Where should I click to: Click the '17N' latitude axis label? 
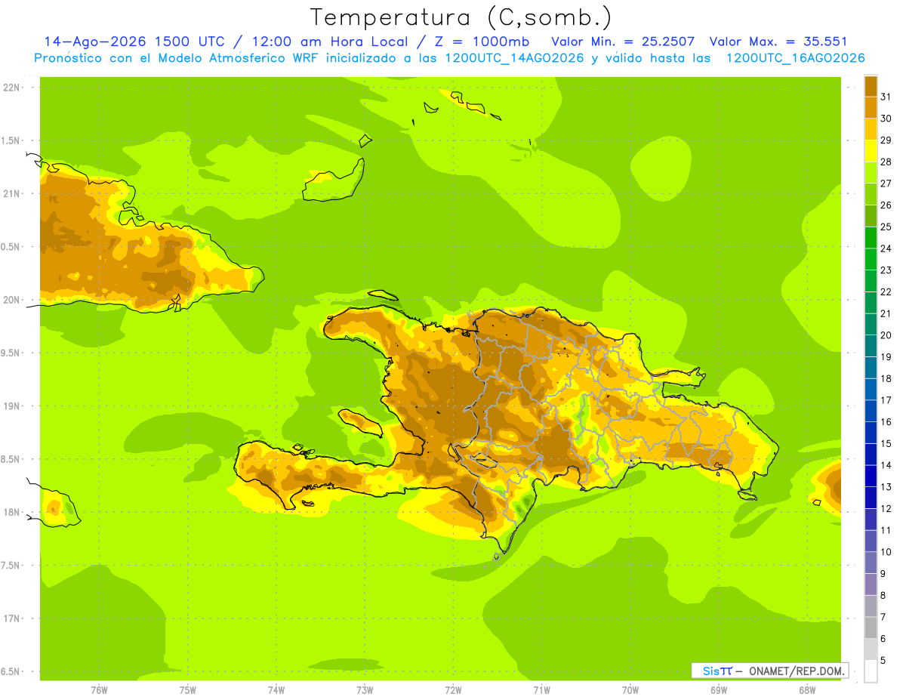11,618
